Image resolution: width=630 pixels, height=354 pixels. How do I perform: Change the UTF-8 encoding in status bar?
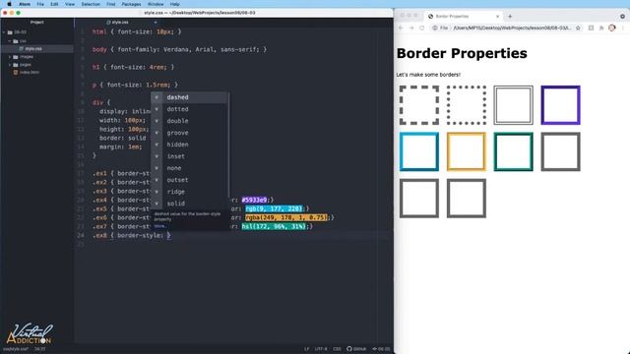[321, 349]
